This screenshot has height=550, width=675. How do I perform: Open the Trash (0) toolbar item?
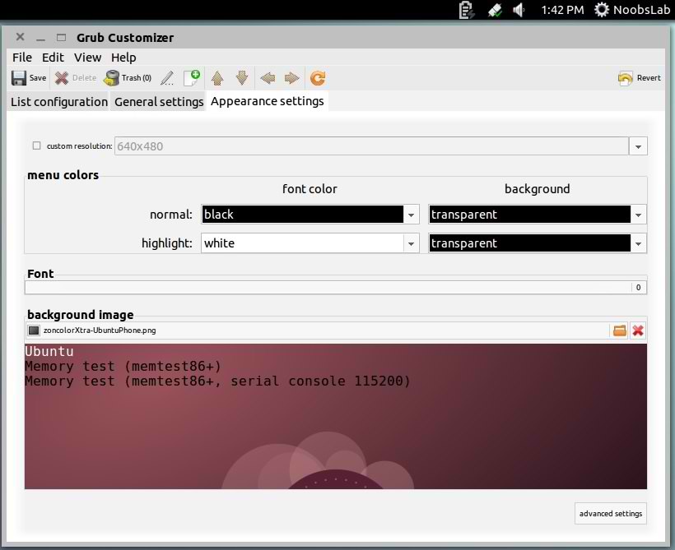[128, 78]
